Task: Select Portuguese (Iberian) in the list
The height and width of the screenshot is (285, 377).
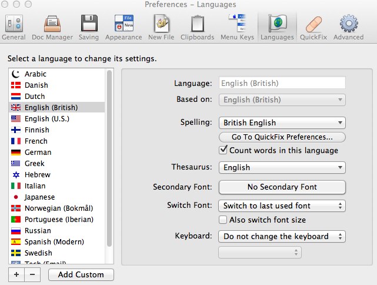Action: 57,219
